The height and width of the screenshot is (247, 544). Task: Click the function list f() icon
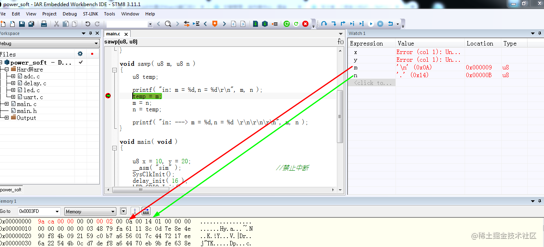[341, 41]
